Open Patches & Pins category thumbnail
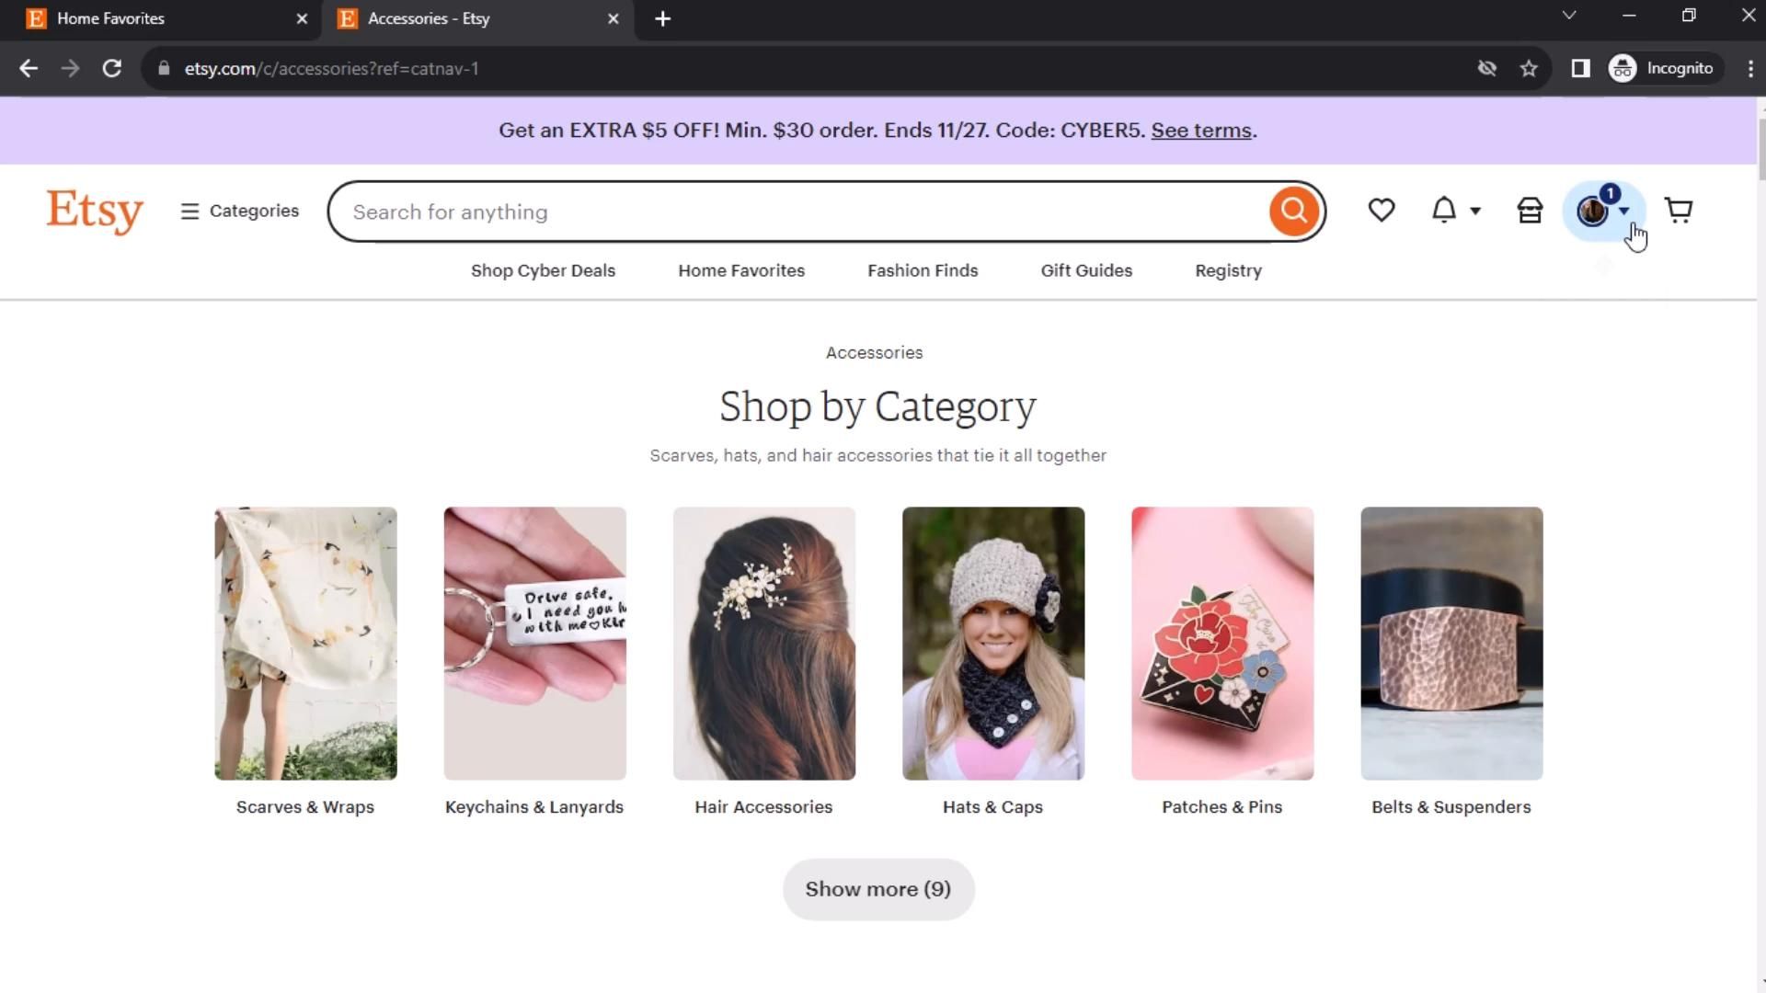This screenshot has height=993, width=1766. pos(1221,644)
